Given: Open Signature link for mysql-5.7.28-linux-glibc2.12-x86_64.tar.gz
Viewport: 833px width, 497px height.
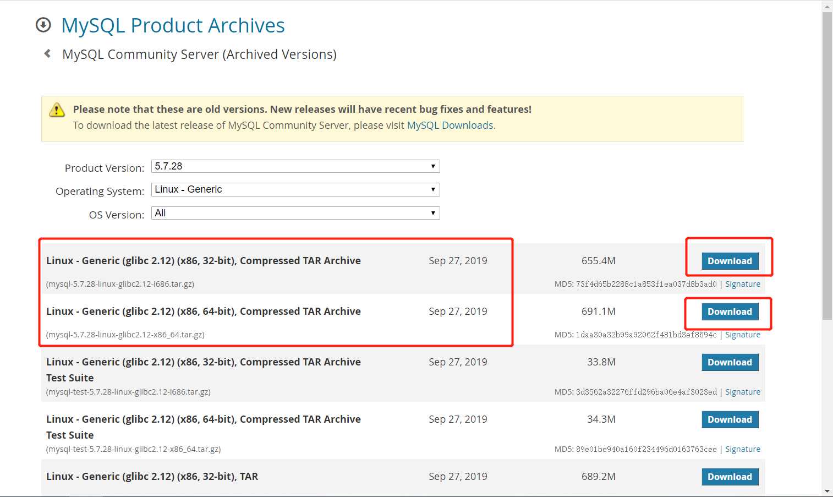Looking at the screenshot, I should [743, 335].
